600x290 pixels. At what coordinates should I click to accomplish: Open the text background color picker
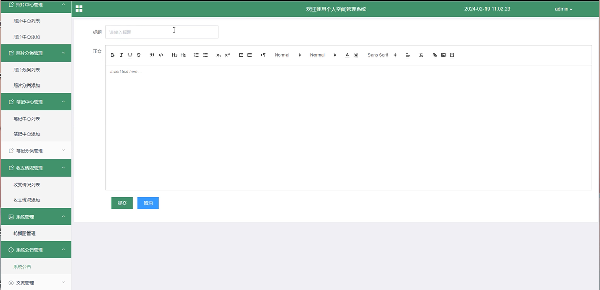click(356, 55)
